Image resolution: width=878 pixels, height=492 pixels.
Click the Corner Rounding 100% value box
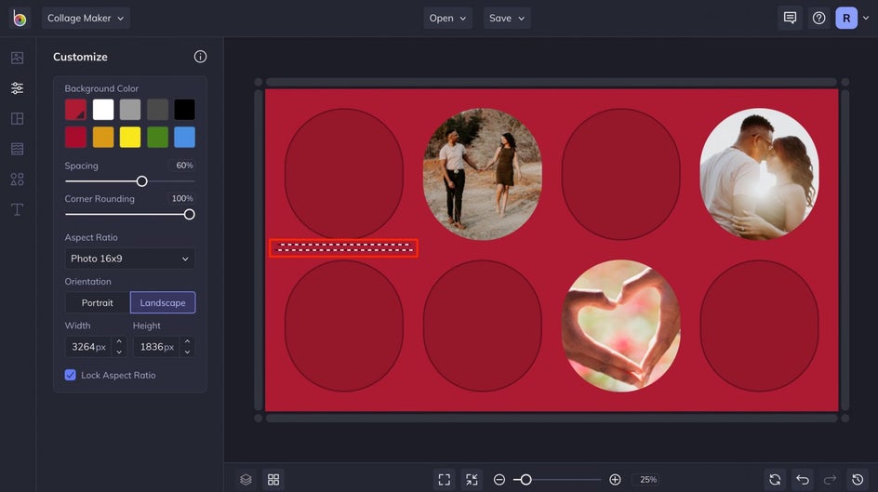180,199
